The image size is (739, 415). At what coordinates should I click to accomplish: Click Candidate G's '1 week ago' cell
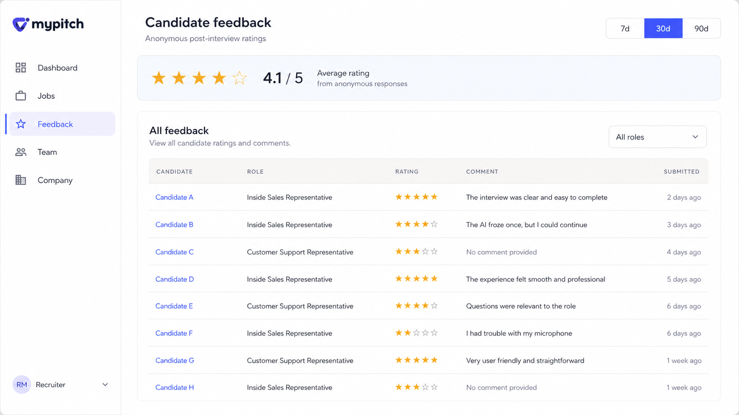tap(684, 360)
